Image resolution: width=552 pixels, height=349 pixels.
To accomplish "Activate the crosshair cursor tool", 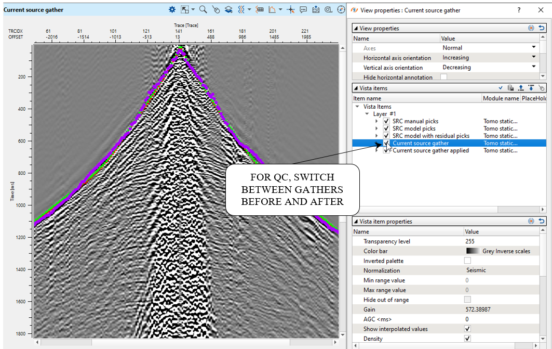I will [x=291, y=10].
